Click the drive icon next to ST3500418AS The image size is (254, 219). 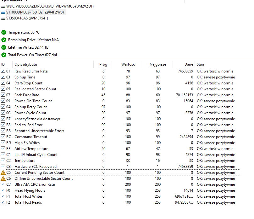(4, 18)
